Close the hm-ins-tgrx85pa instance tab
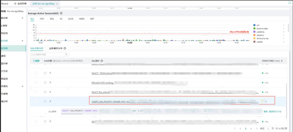Image resolution: width=293 pixels, height=132 pixels. point(57,4)
